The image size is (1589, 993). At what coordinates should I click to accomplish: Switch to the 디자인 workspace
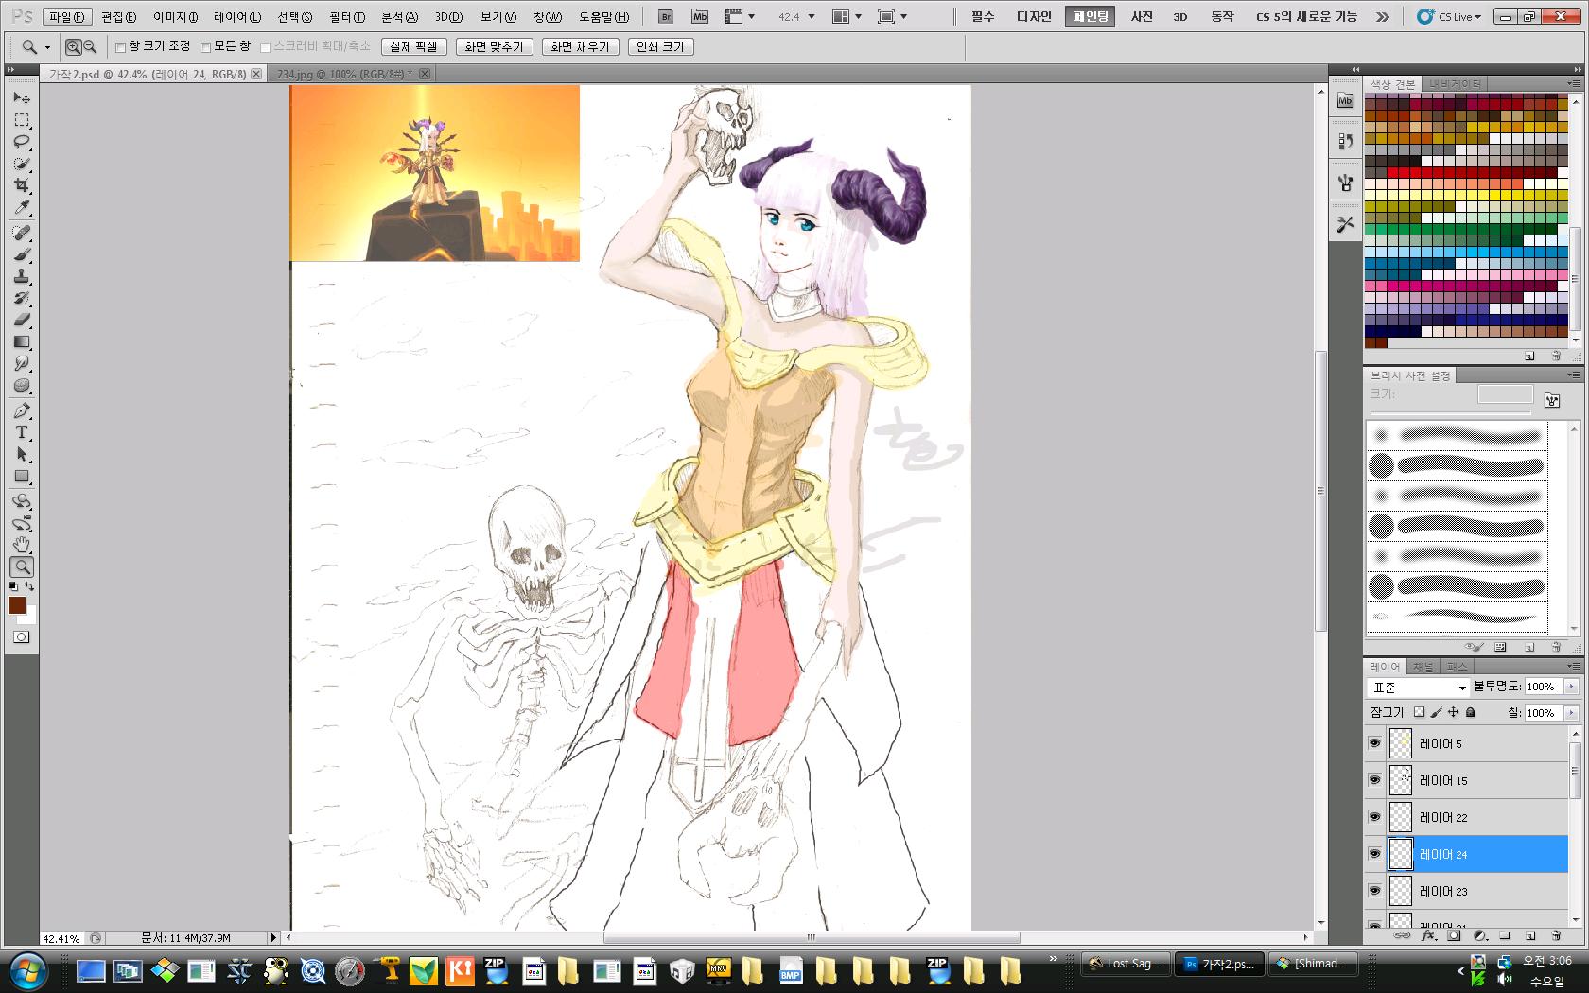point(1034,17)
